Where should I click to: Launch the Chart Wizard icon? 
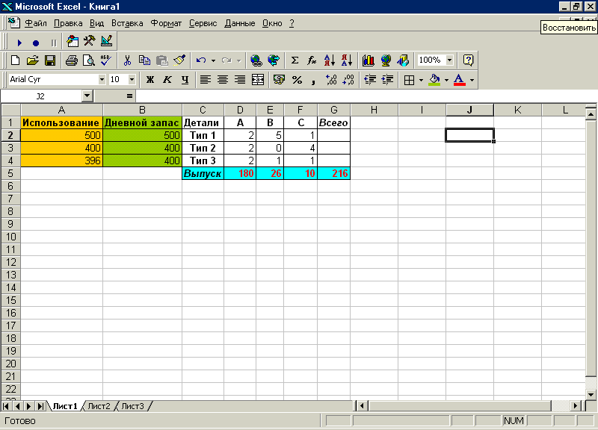click(x=369, y=60)
